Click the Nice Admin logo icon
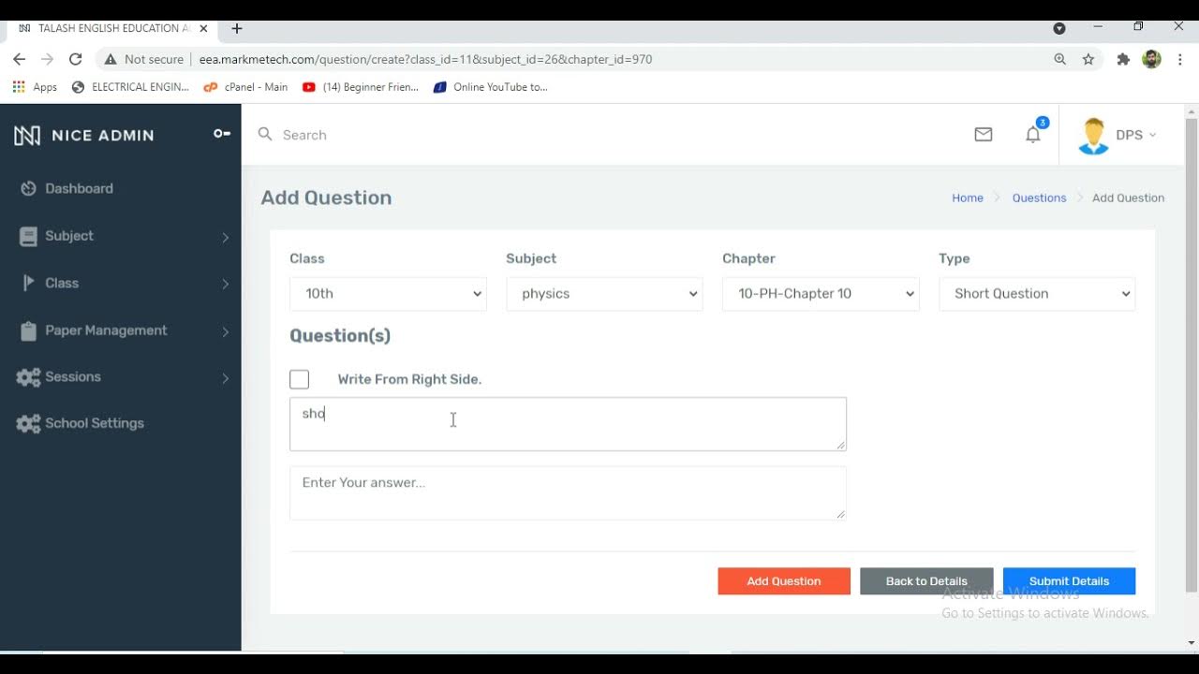Image resolution: width=1199 pixels, height=674 pixels. pyautogui.click(x=27, y=136)
